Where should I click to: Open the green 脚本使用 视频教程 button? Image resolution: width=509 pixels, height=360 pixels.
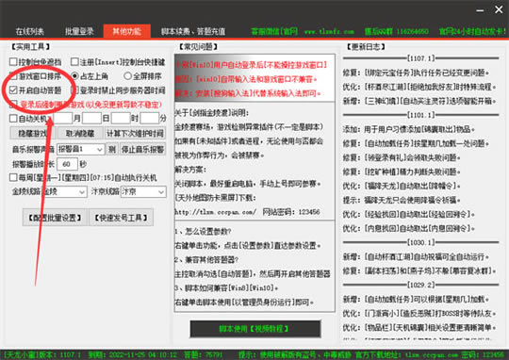[255, 329]
